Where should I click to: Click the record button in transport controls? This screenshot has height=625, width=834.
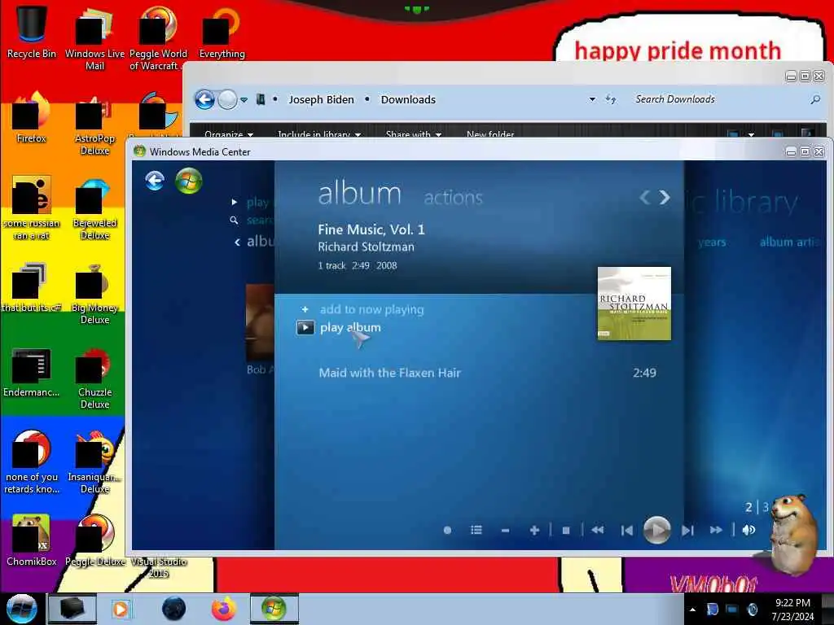point(447,530)
